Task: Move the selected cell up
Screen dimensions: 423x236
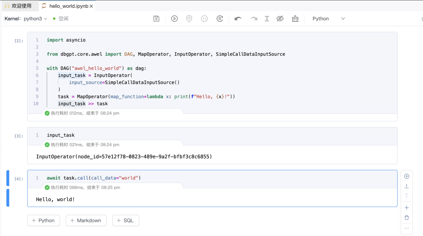Action: click(407, 186)
